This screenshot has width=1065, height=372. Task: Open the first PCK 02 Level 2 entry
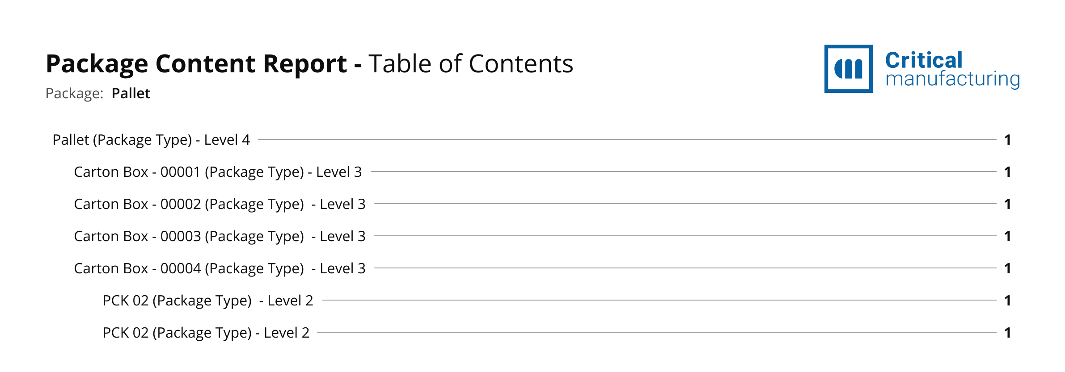pos(208,301)
